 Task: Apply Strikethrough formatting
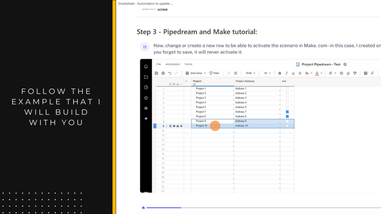300,73
